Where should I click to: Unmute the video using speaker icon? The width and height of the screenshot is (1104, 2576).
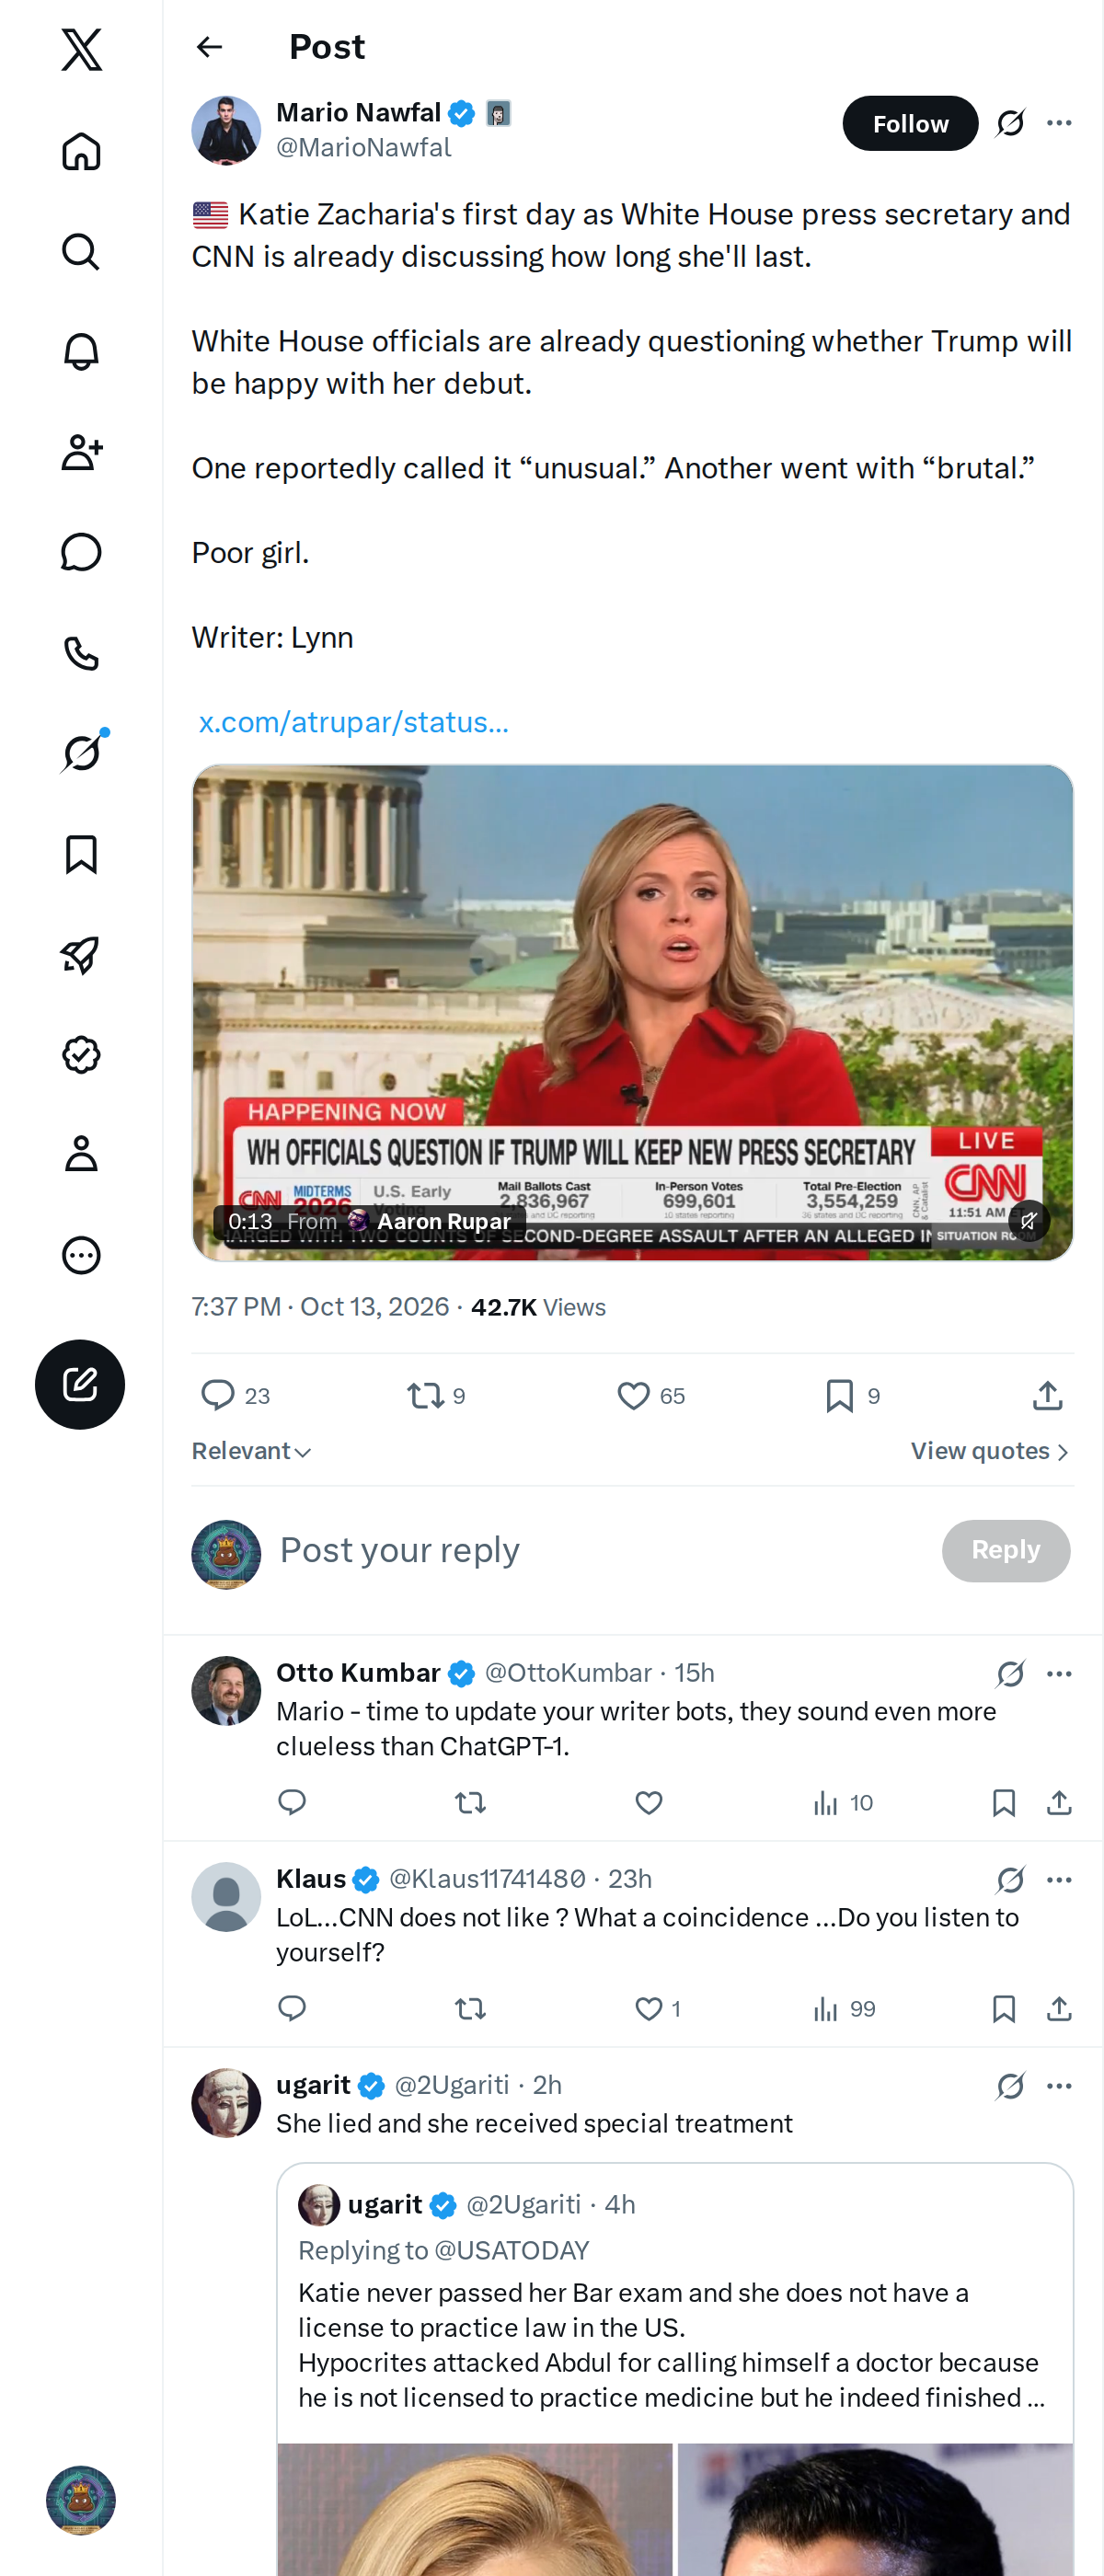click(1028, 1220)
